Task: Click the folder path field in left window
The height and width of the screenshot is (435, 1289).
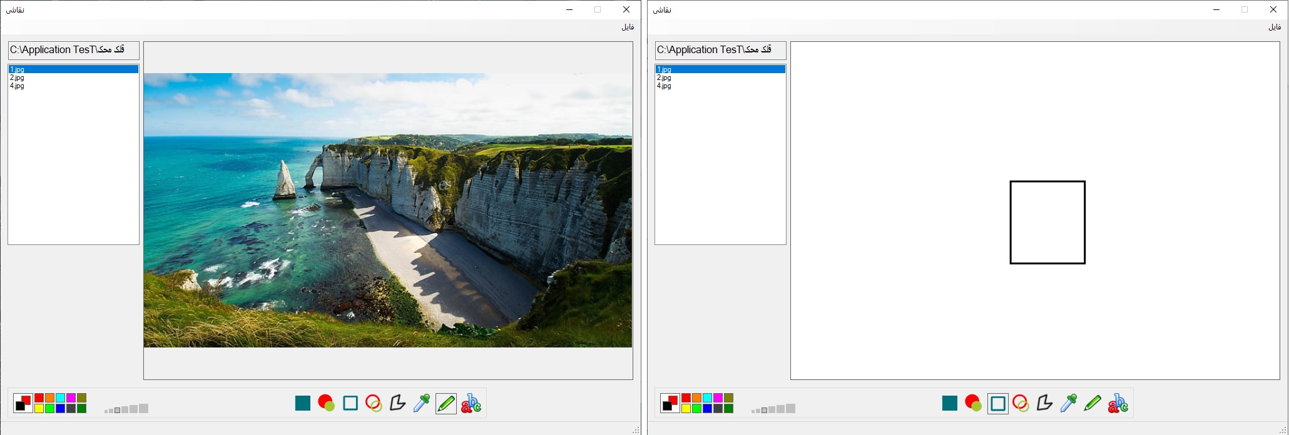Action: 73,50
